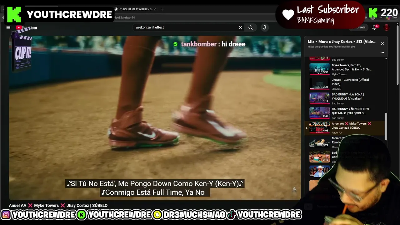Image resolution: width=400 pixels, height=225 pixels.
Task: Click the green Kick icon in bottom banner
Action: [82, 215]
